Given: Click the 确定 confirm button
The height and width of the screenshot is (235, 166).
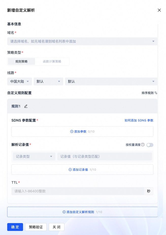Looking at the screenshot, I should [x=15, y=227].
